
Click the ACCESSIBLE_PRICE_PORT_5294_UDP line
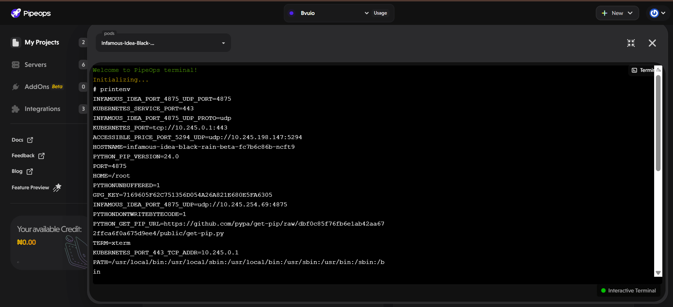pyautogui.click(x=198, y=137)
